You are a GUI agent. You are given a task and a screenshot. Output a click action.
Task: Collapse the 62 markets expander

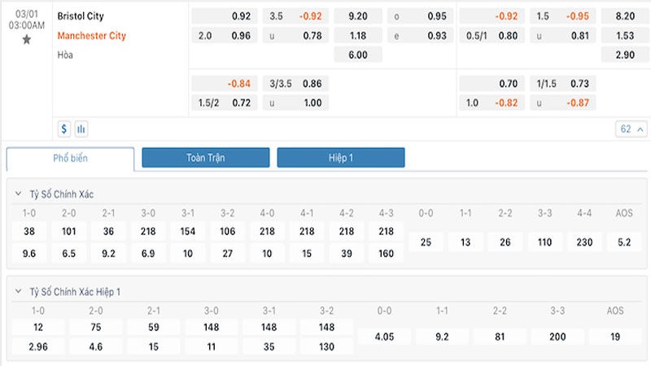click(x=631, y=129)
